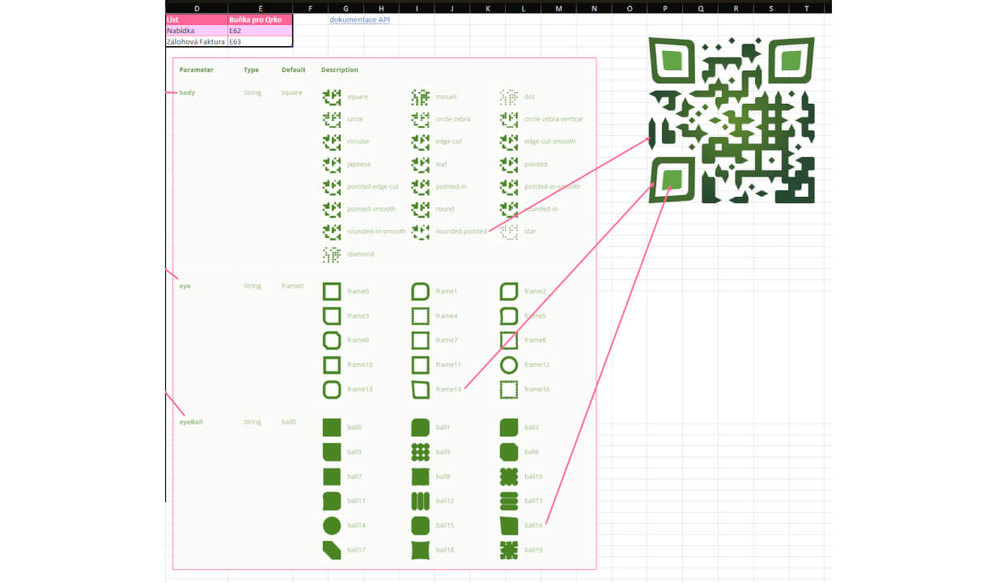Select the 'Buňka pro Qrko' header cell
This screenshot has width=997, height=583.
tap(260, 19)
